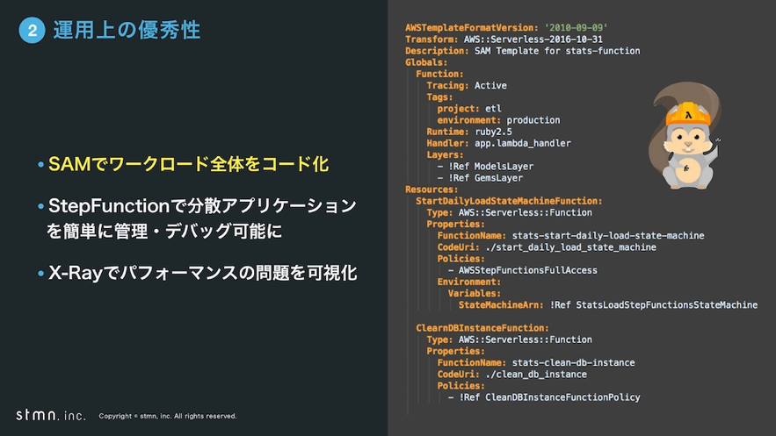The height and width of the screenshot is (436, 776).
Task: Click the Variables: key
Action: coord(474,293)
